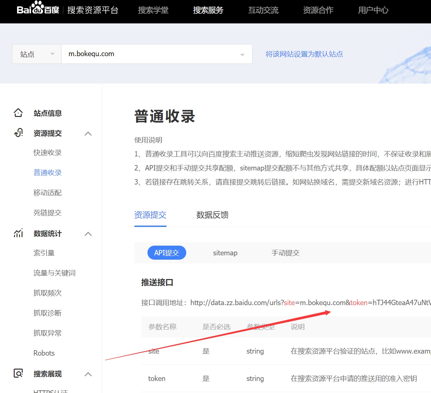
Task: Click the 搜索展现 search icon
Action: coord(18,373)
